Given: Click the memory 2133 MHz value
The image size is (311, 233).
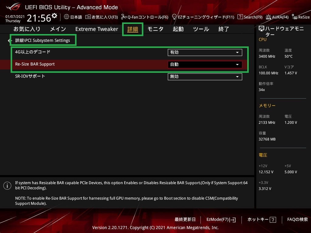Looking at the screenshot, I should click(267, 123).
